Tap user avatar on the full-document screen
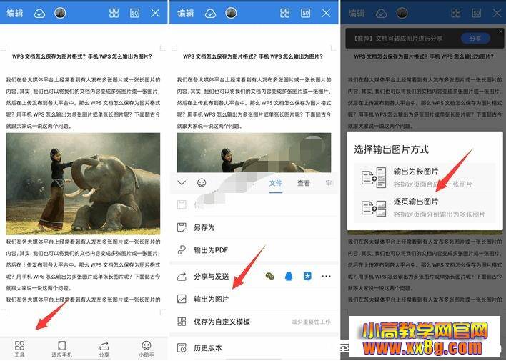 click(60, 13)
